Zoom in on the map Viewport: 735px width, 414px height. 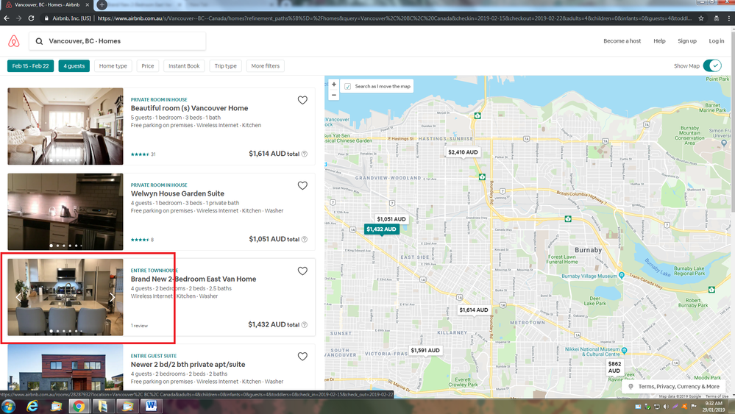(x=334, y=85)
